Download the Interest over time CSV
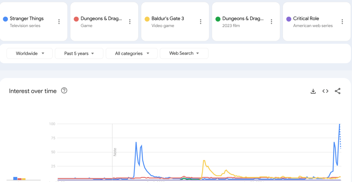This screenshot has height=182, width=352. [313, 91]
